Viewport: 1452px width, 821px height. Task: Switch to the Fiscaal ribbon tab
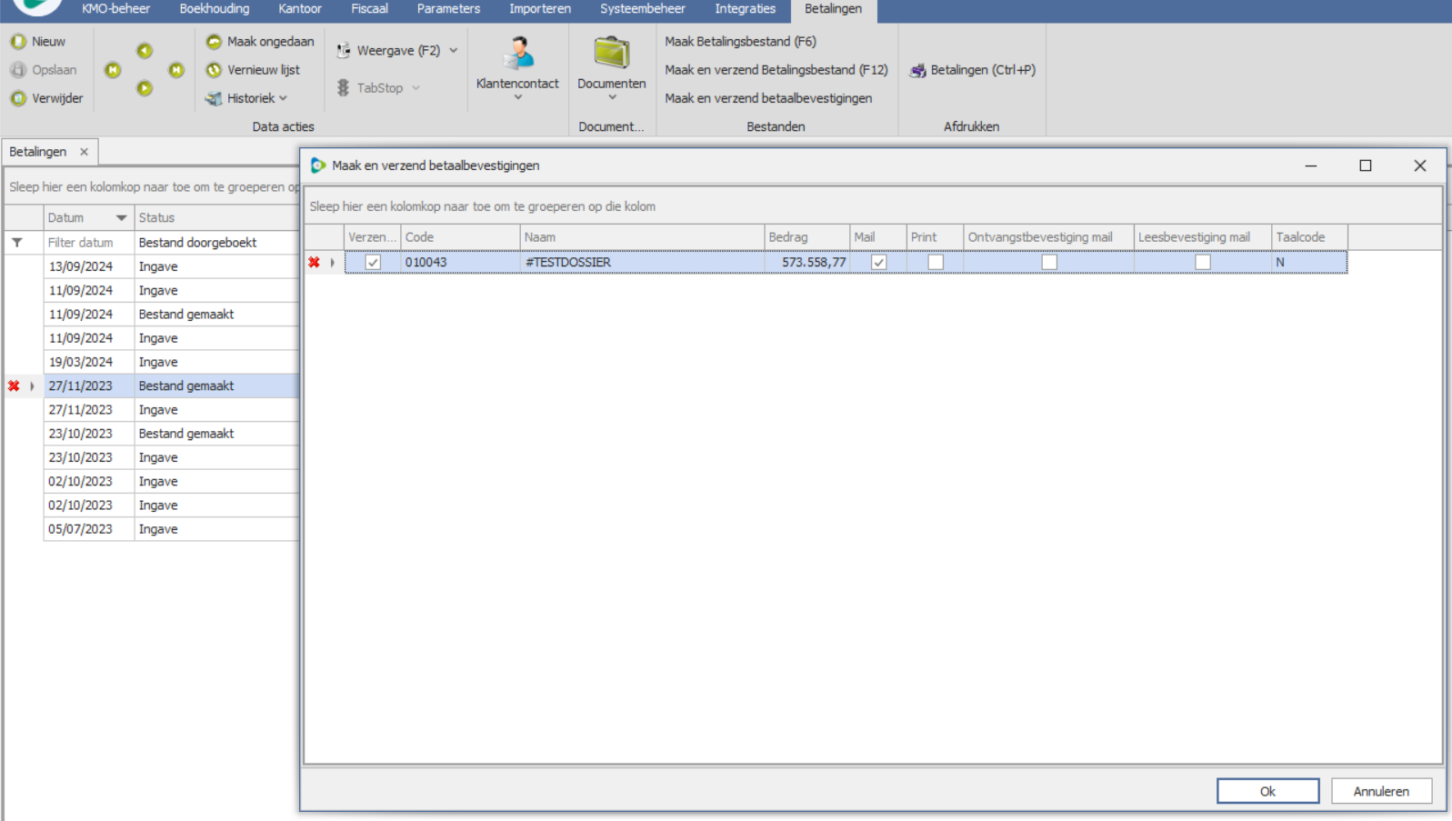[369, 9]
